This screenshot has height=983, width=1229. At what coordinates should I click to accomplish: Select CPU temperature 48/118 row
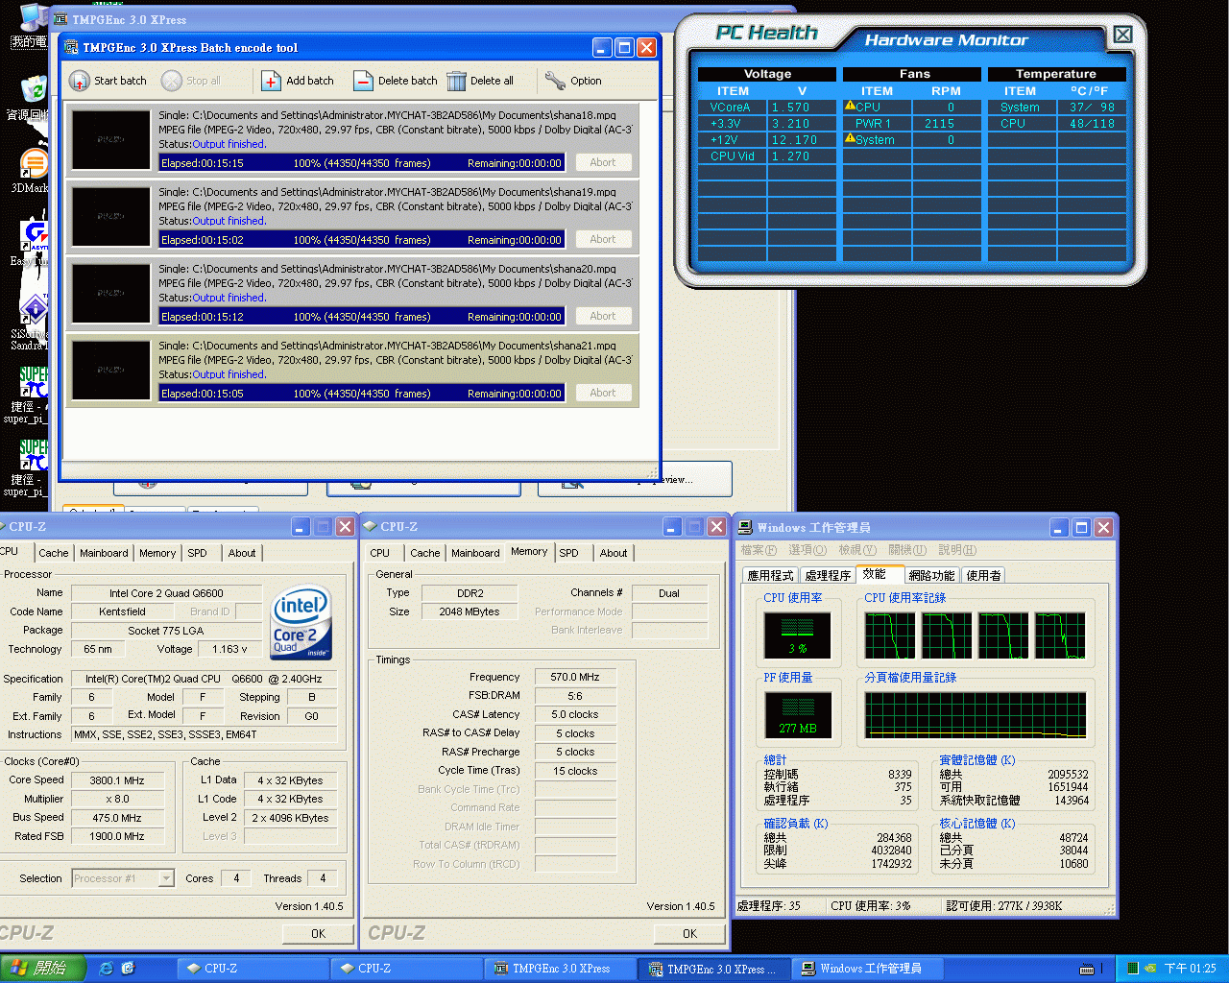(1057, 124)
